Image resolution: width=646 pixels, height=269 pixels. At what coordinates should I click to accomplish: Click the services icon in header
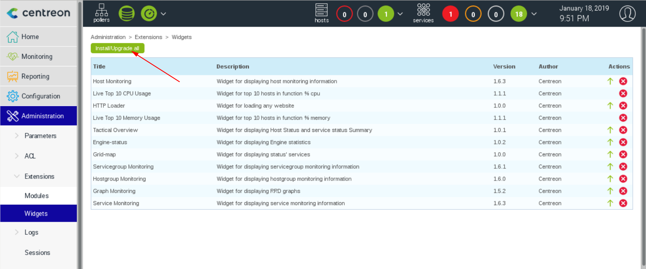(423, 13)
